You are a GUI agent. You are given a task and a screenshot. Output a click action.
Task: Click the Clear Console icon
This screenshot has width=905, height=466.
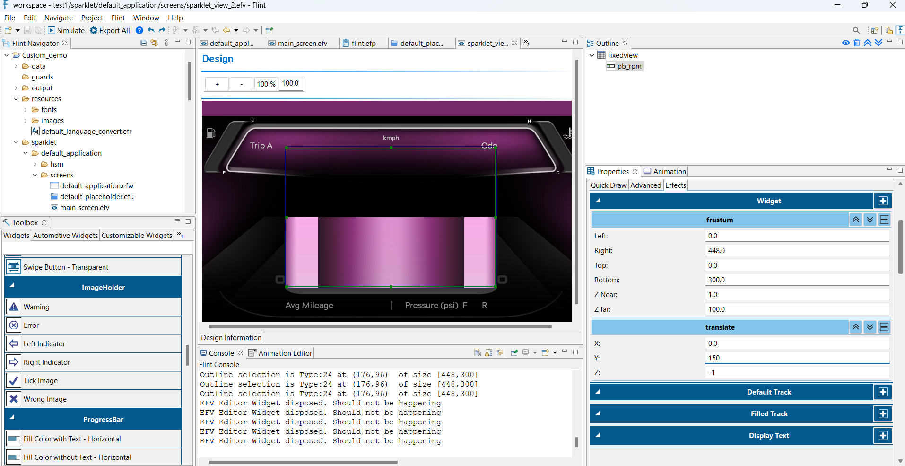(478, 353)
